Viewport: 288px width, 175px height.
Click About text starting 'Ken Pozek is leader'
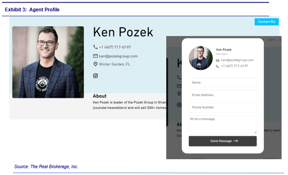pyautogui.click(x=129, y=105)
